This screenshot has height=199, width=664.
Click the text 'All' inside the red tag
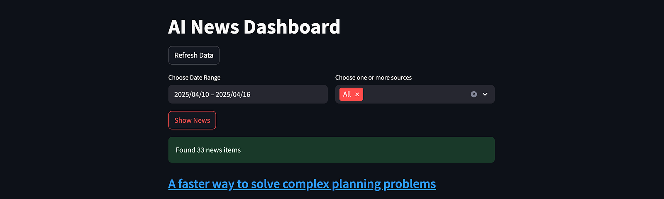click(x=347, y=95)
